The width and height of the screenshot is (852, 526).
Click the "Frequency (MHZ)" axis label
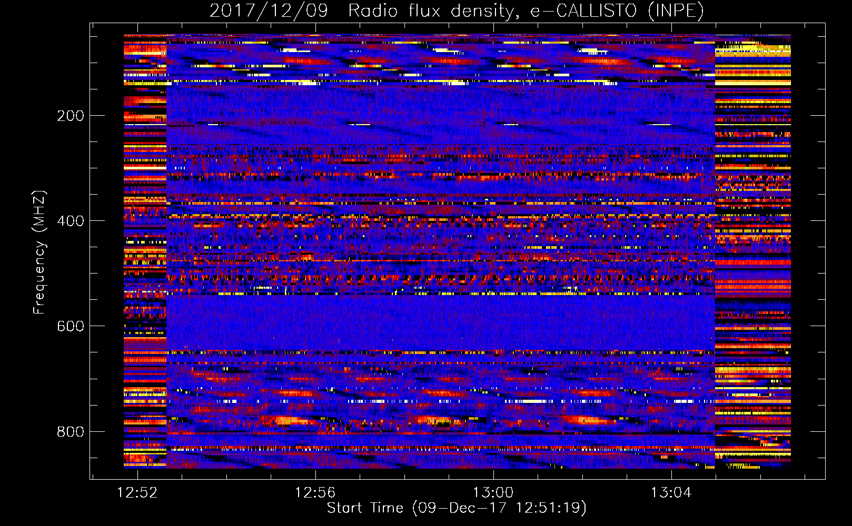[x=39, y=252]
